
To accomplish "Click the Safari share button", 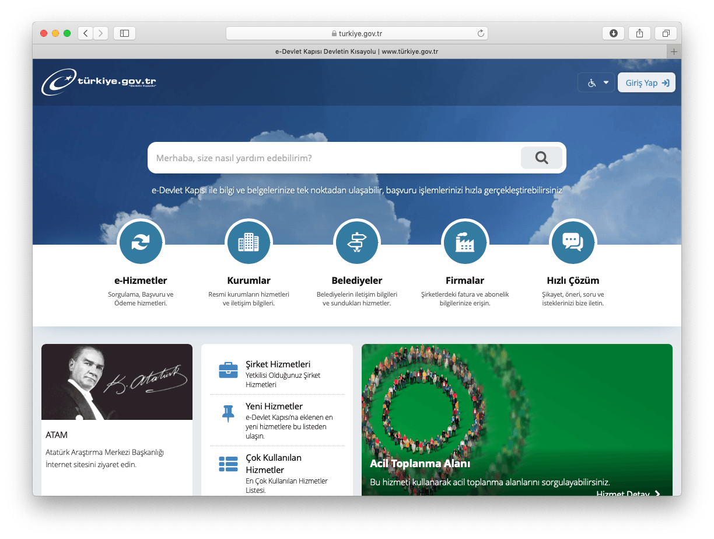I will [x=639, y=33].
